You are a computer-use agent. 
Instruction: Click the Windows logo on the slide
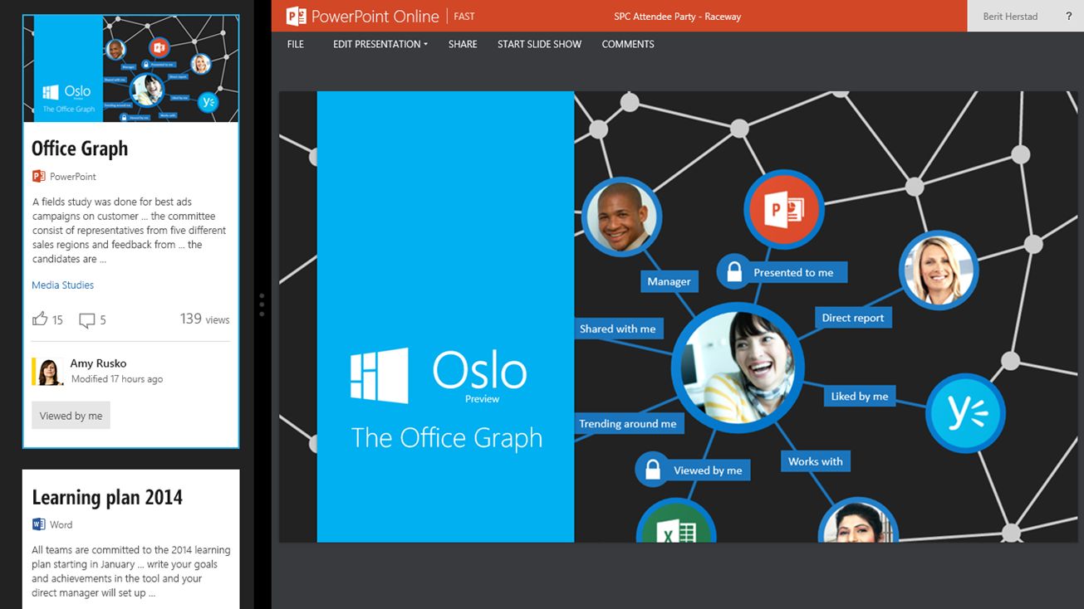[x=379, y=375]
